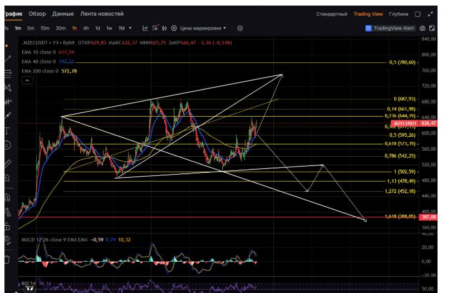This screenshot has width=452, height=293.
Task: Collapse the chart using the arrows icon
Action: pyautogui.click(x=430, y=14)
